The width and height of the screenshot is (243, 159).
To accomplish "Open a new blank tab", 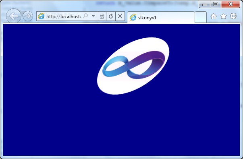I will pos(201,17).
